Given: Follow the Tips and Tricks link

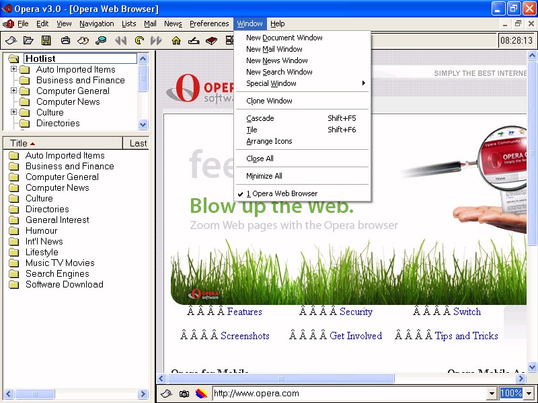Looking at the screenshot, I should click(466, 336).
